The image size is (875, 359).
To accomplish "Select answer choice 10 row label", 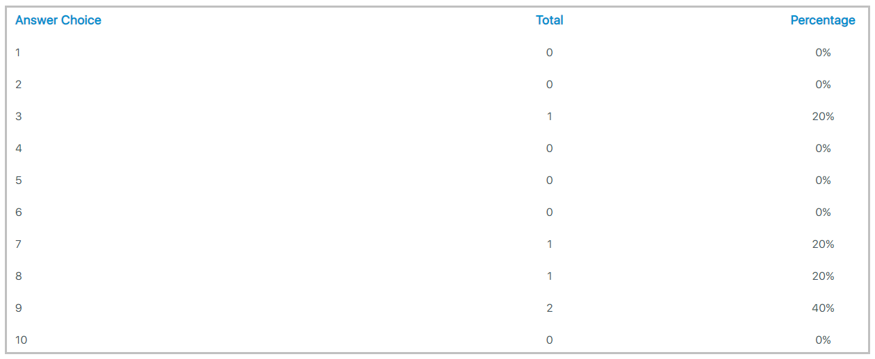I will tap(22, 340).
